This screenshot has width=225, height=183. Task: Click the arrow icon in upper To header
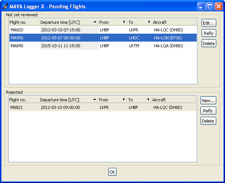coord(149,22)
